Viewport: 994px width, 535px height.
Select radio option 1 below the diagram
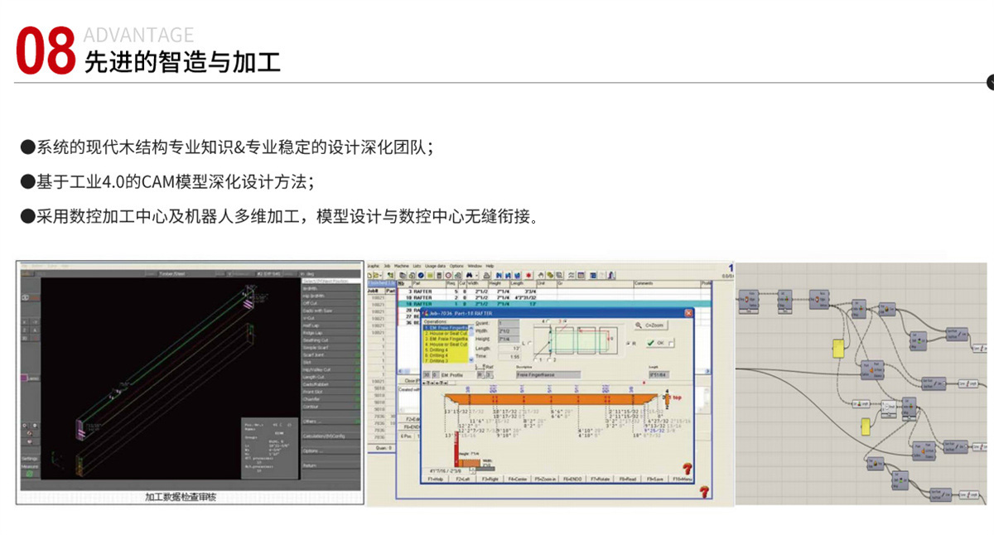(x=535, y=360)
